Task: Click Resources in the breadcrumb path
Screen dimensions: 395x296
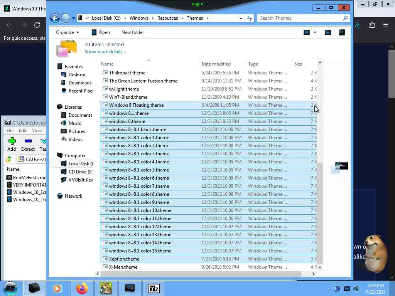Action: click(167, 18)
